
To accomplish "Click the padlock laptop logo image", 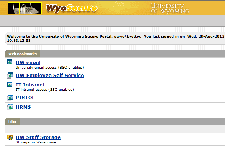I will click(x=25, y=8).
